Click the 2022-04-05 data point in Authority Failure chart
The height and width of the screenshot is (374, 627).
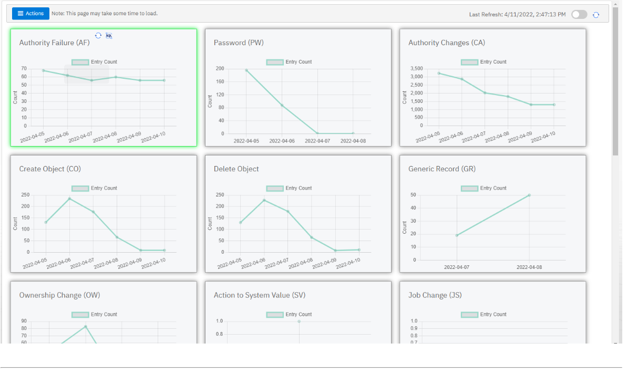(44, 71)
